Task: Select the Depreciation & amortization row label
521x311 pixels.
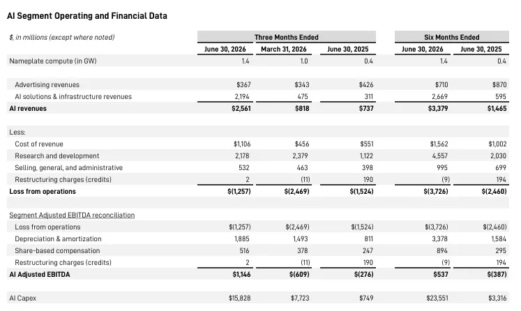Action: click(x=58, y=239)
